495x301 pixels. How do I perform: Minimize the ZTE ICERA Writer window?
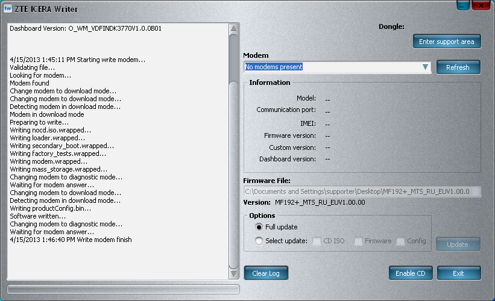pos(463,5)
